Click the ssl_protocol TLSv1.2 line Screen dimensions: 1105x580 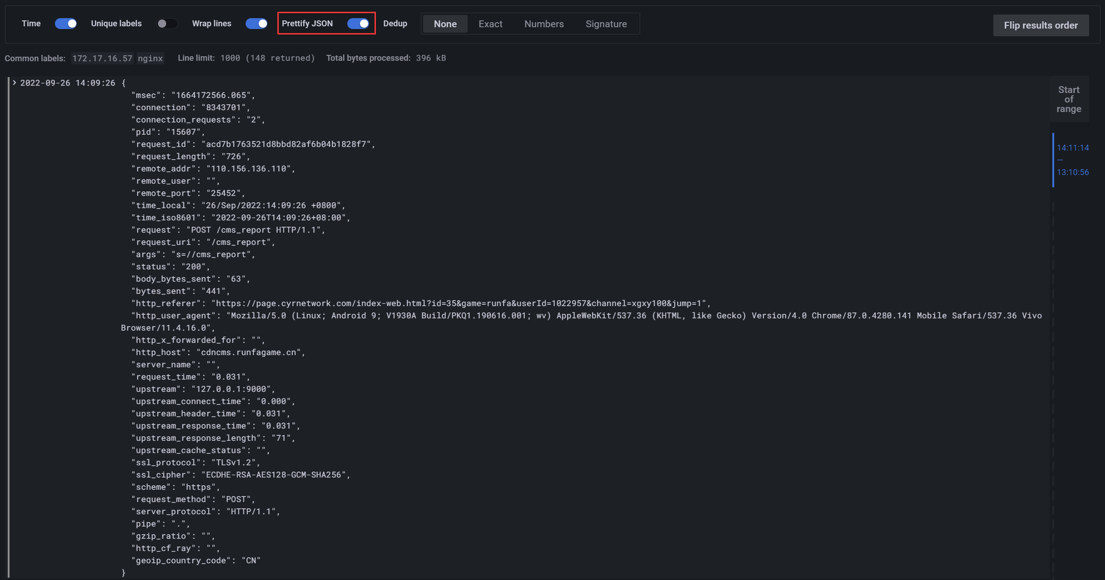click(196, 463)
